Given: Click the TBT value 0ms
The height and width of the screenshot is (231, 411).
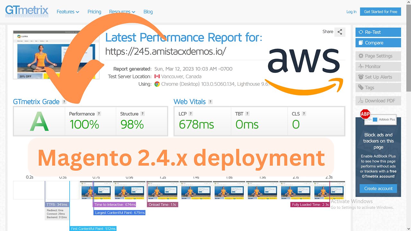Looking at the screenshot, I should 247,124.
